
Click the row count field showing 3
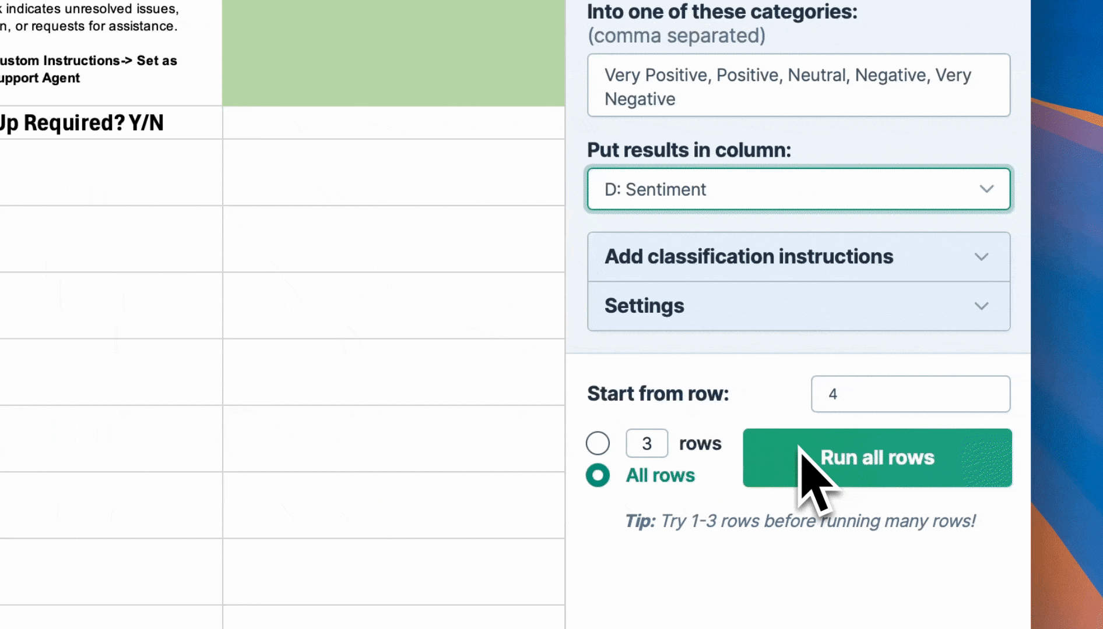click(647, 443)
